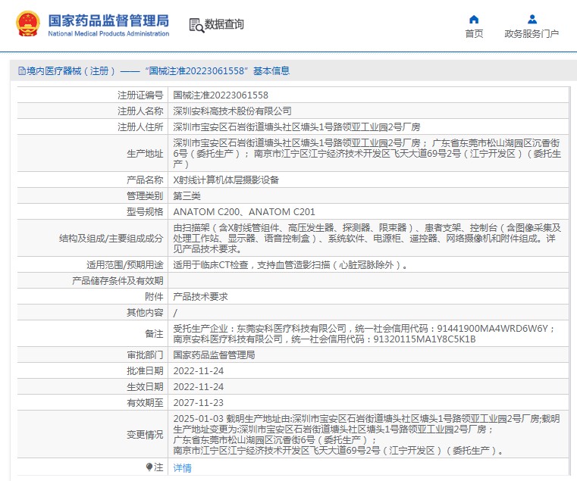Click the 产品储存条件及有效期 row label
577x481 pixels.
click(x=118, y=280)
